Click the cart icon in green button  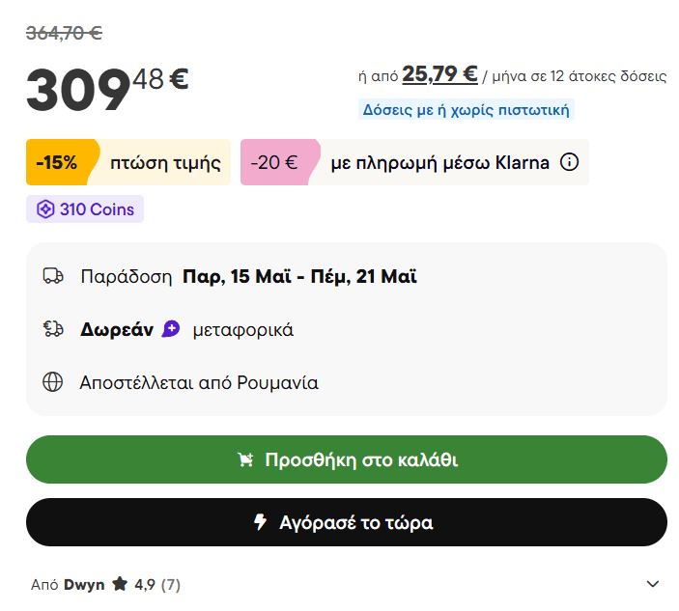tap(245, 459)
